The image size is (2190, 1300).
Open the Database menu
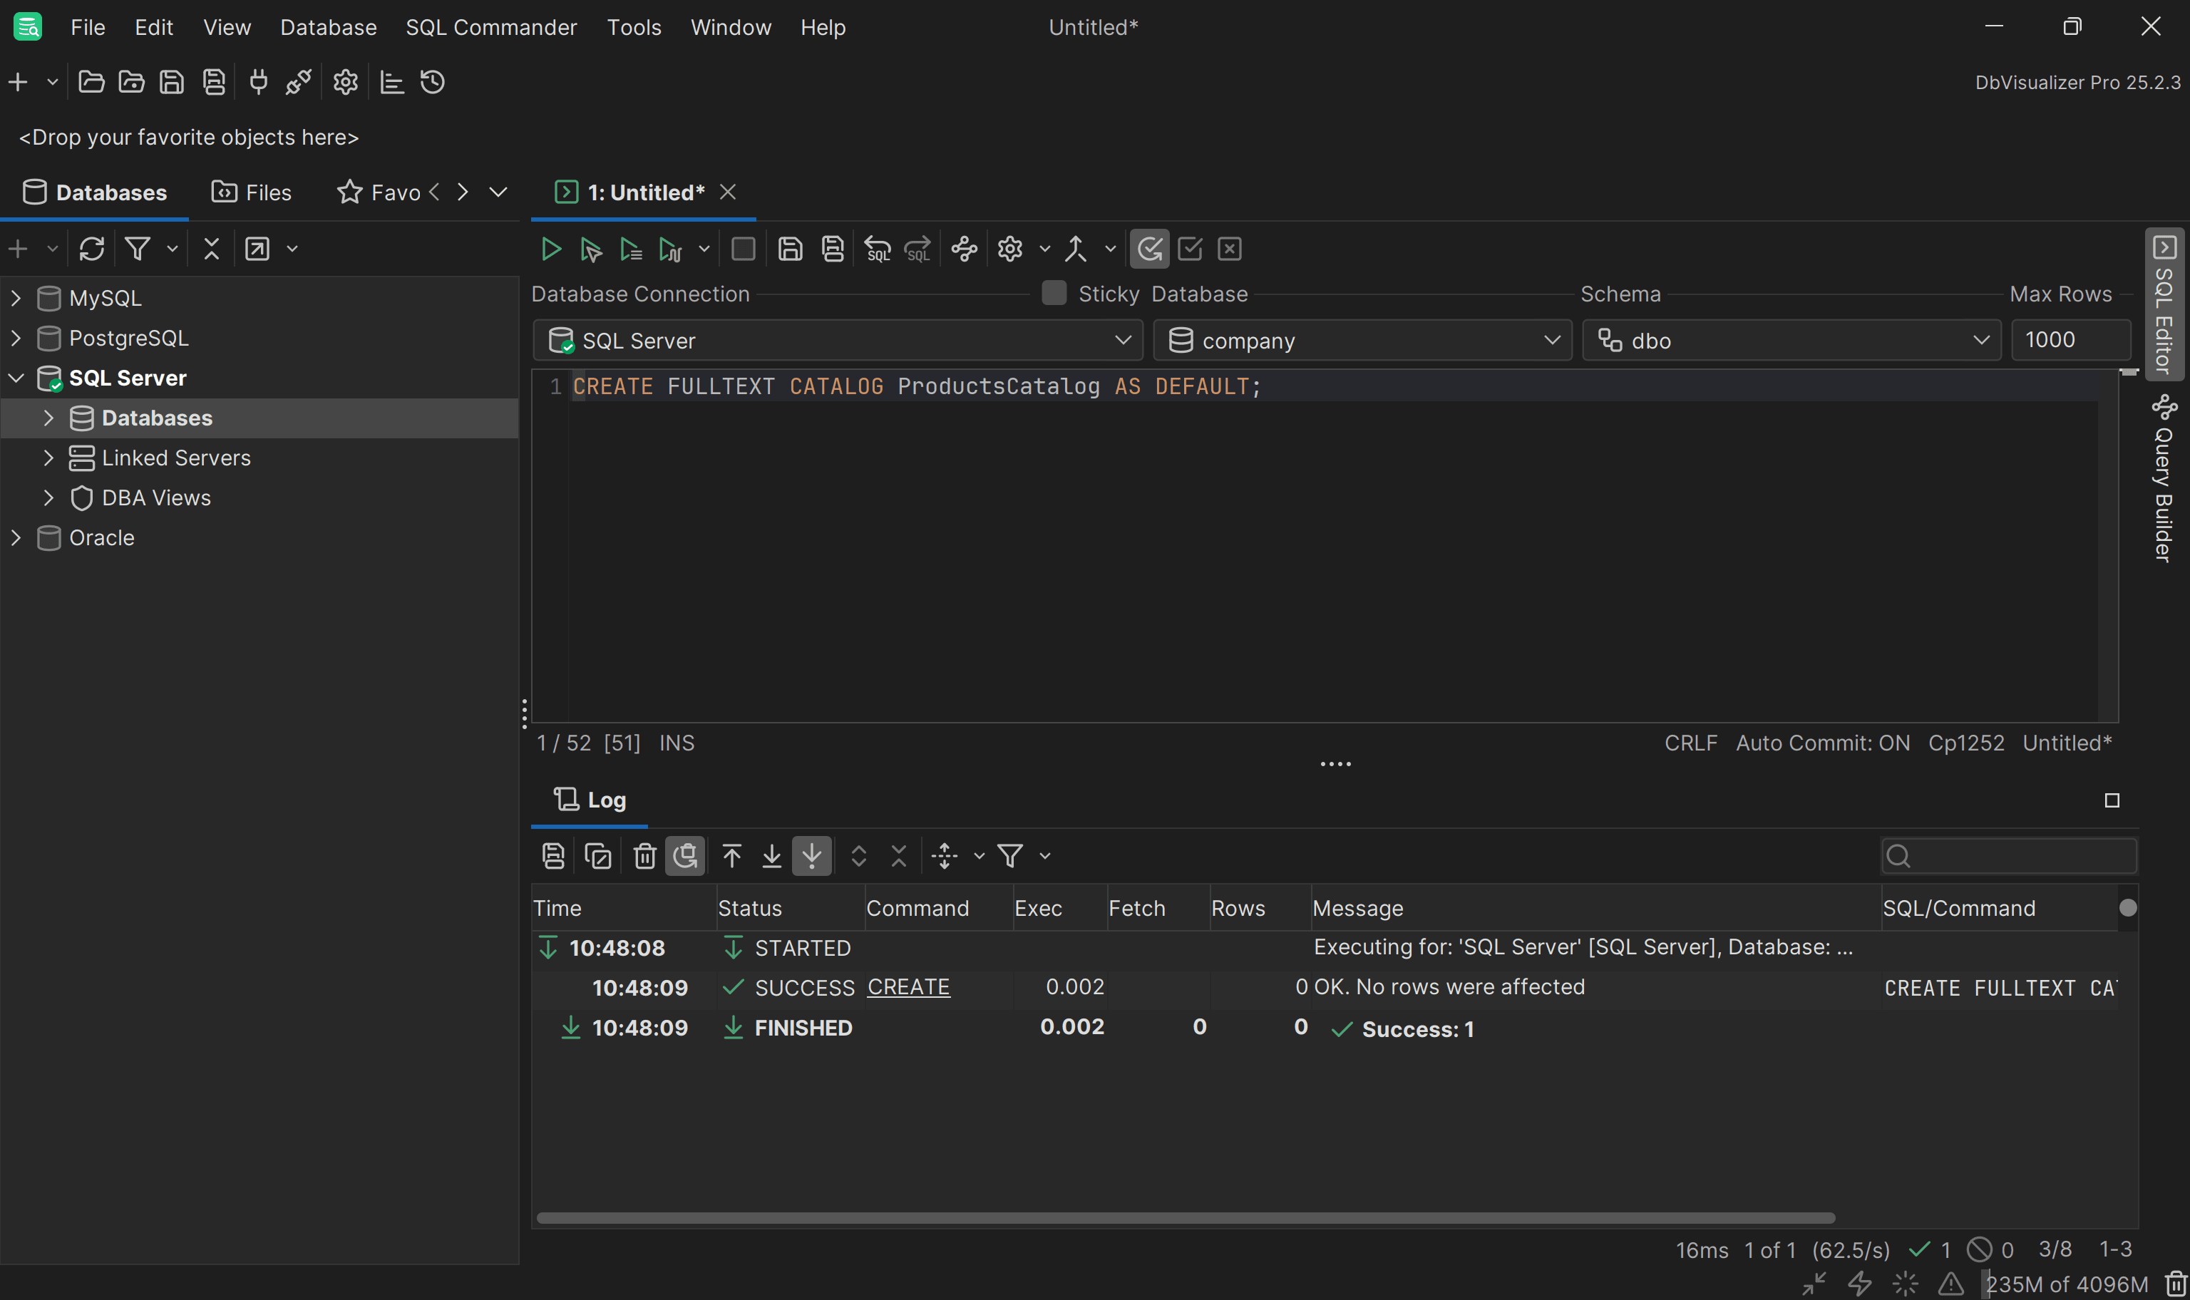coord(329,27)
